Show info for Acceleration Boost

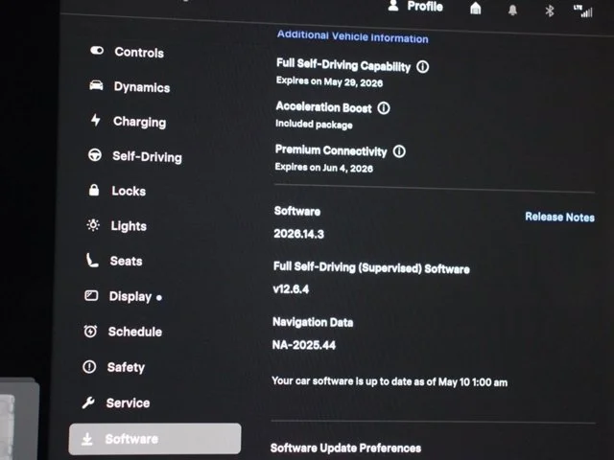pyautogui.click(x=384, y=108)
